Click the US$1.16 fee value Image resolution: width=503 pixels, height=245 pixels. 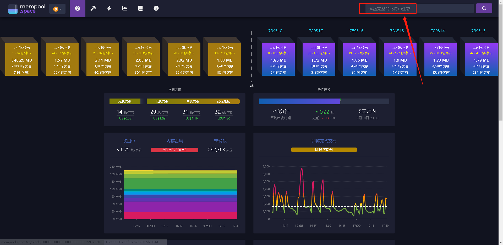pos(192,118)
